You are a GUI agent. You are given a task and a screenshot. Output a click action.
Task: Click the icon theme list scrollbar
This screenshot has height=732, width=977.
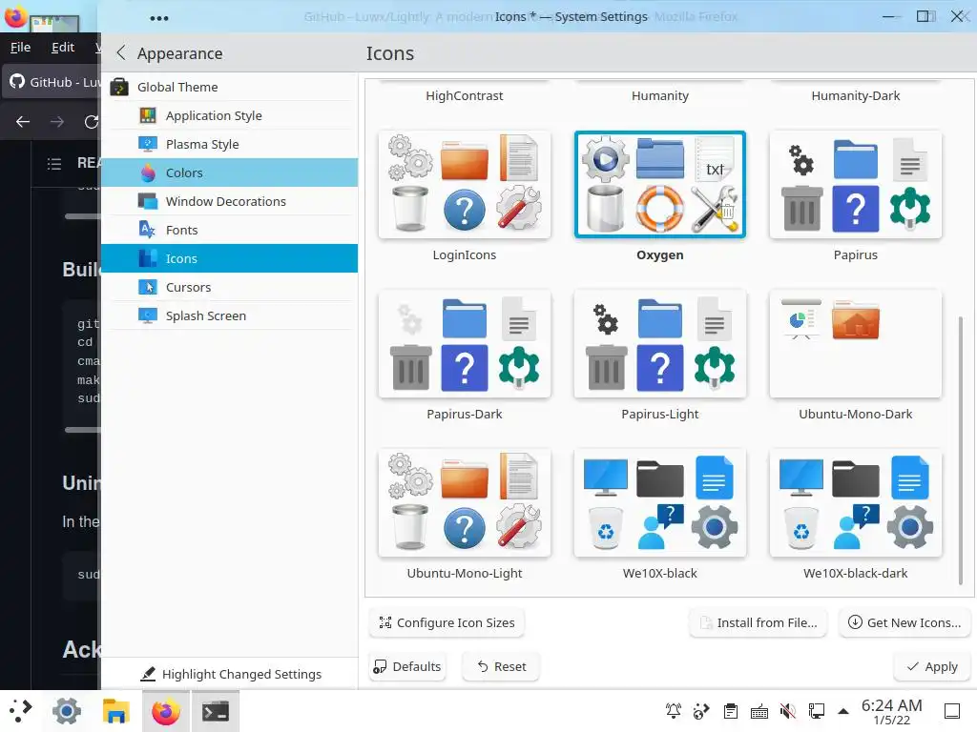pyautogui.click(x=960, y=450)
